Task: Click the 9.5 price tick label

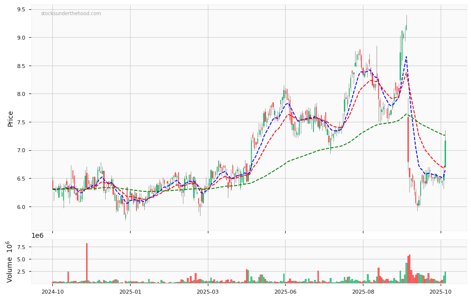Action: pos(21,9)
